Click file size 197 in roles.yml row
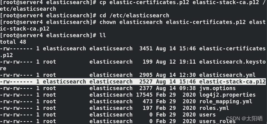The image size is (267, 124). pos(148,108)
